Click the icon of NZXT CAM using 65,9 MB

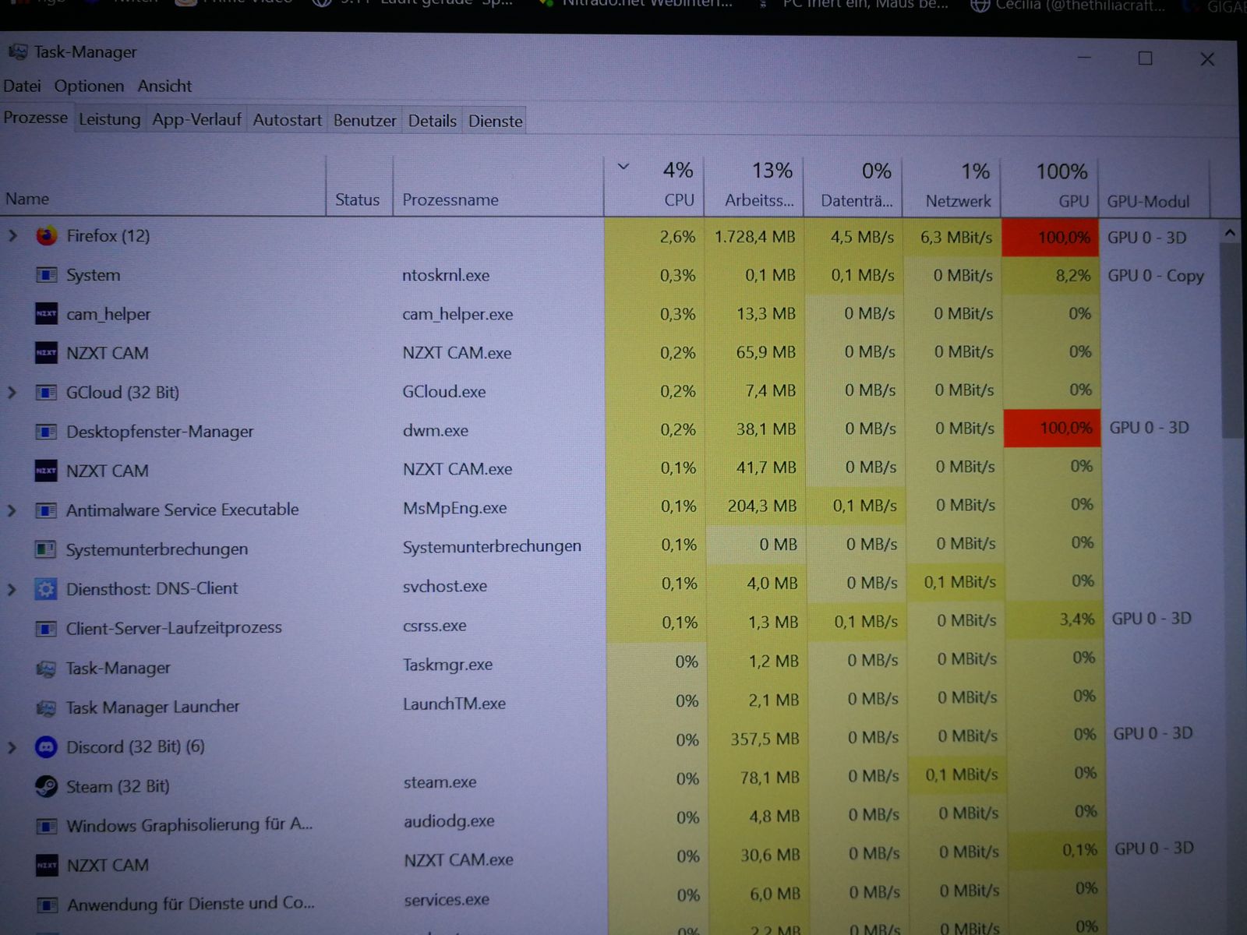tap(47, 353)
